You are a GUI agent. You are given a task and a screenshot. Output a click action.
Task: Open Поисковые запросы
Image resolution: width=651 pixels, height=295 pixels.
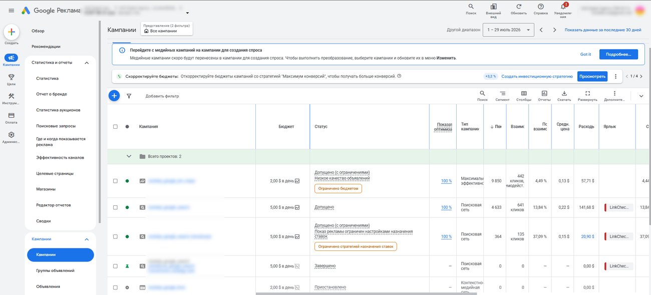click(56, 126)
